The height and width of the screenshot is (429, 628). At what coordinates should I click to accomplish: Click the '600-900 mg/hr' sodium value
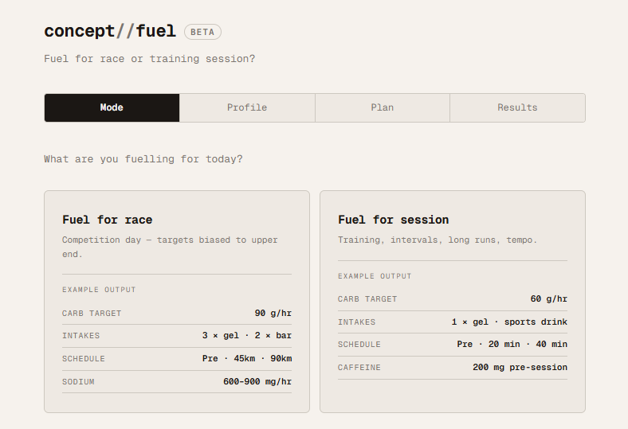257,381
